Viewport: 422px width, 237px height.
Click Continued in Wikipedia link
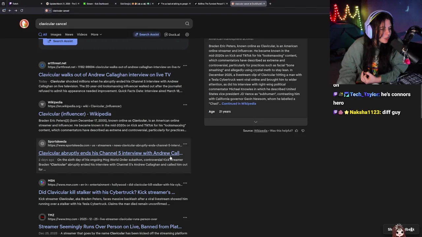239,104
